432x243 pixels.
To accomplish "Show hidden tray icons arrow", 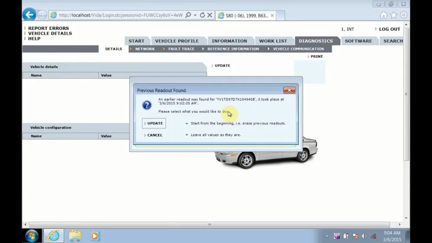I will pos(327,236).
